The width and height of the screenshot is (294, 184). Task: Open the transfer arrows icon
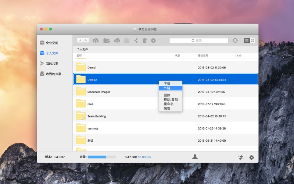[241, 158]
